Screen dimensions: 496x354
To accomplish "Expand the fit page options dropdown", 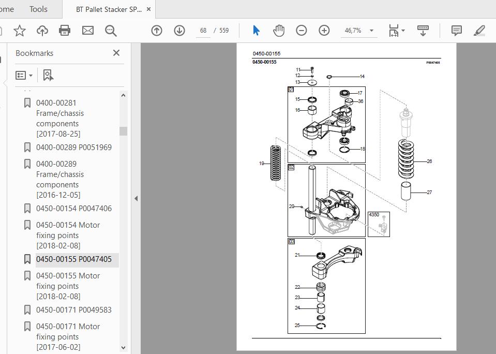I will point(403,31).
